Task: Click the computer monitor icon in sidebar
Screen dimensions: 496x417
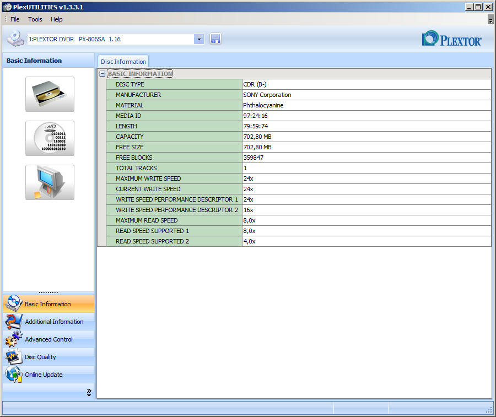Action: point(50,182)
